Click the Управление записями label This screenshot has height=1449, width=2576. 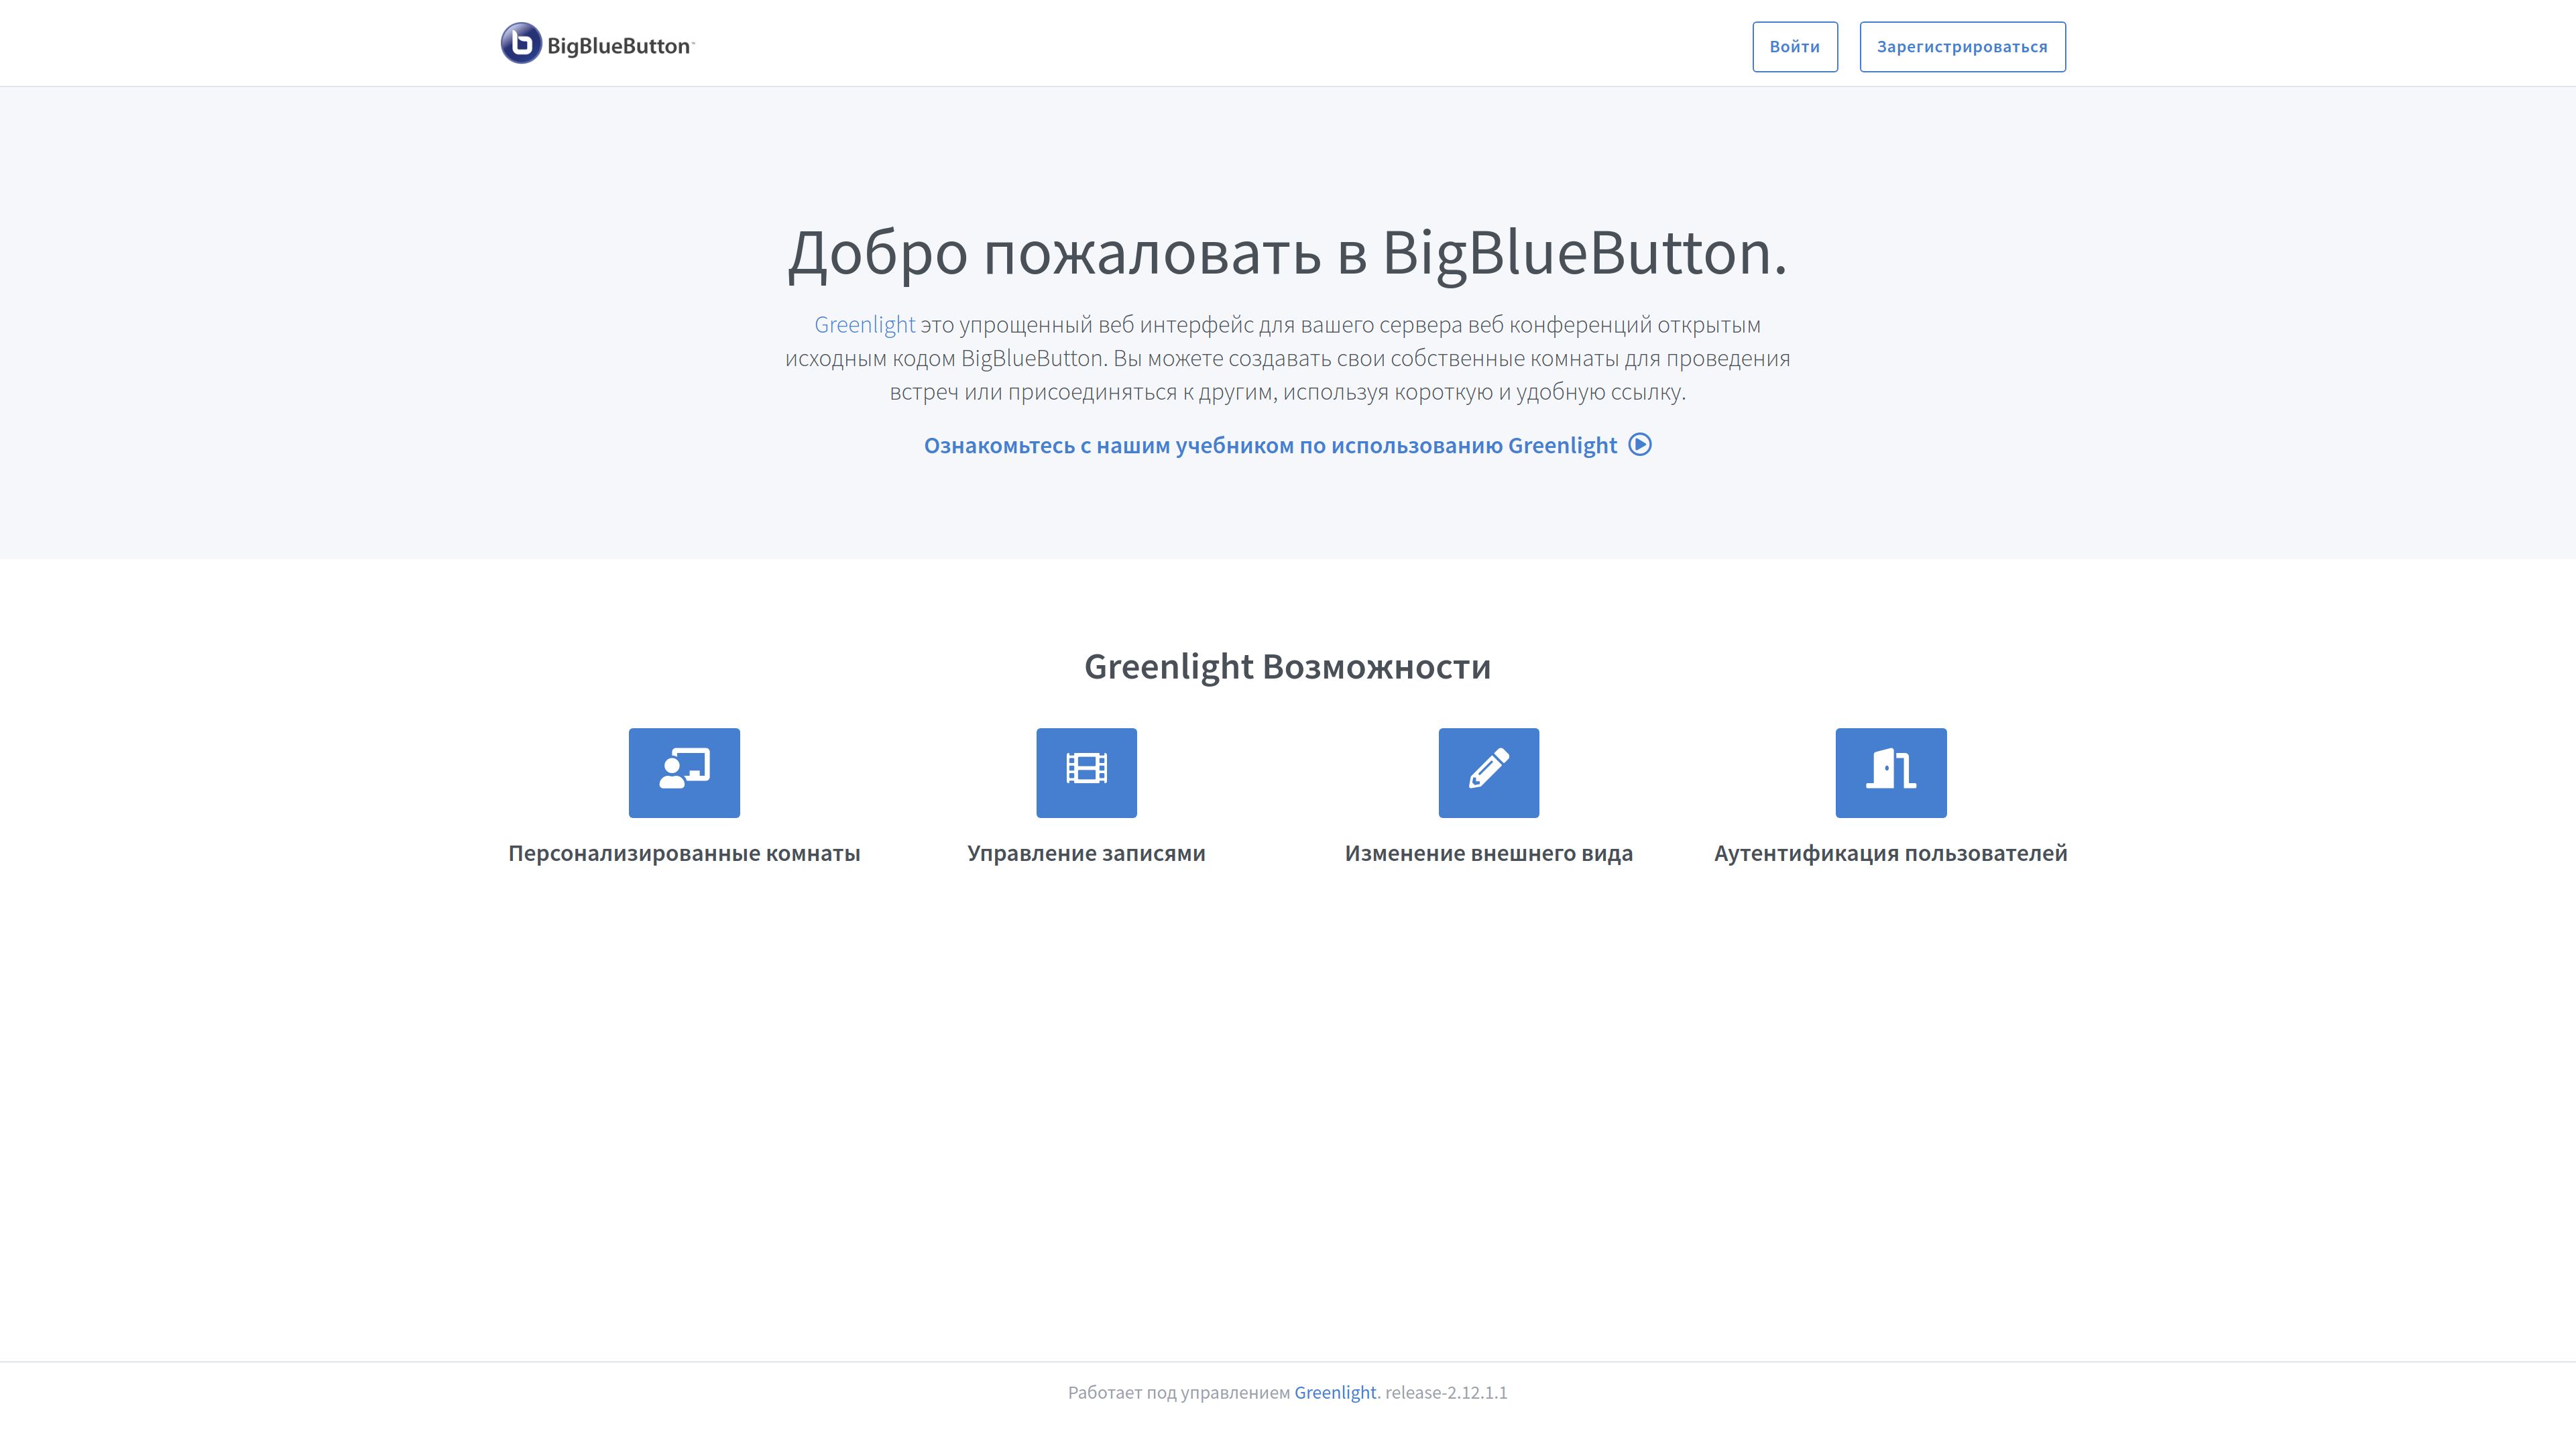1086,853
